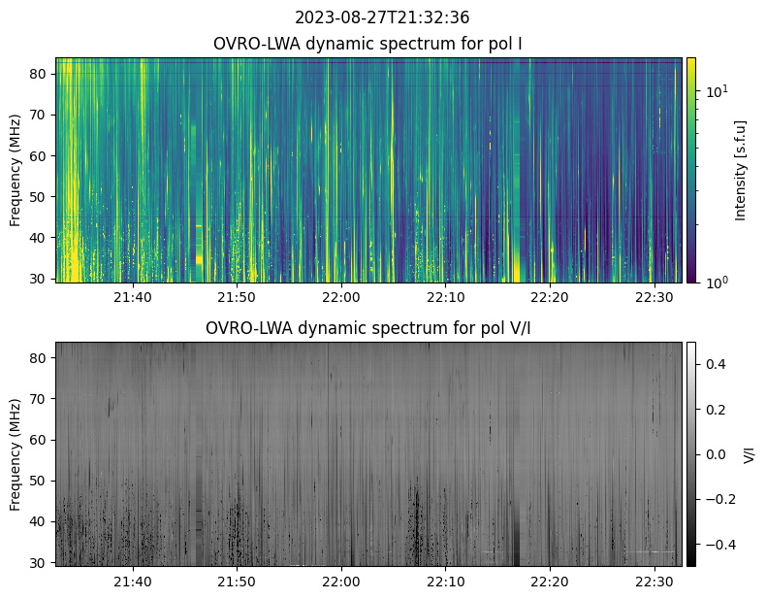Click the grayscale V/I colorbar

pyautogui.click(x=691, y=453)
